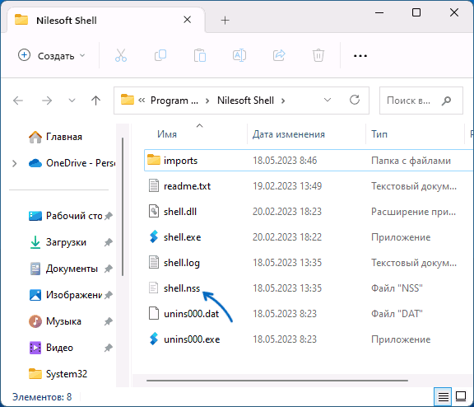This screenshot has width=474, height=407.
Task: Click the search magnifier icon
Action: (x=446, y=101)
